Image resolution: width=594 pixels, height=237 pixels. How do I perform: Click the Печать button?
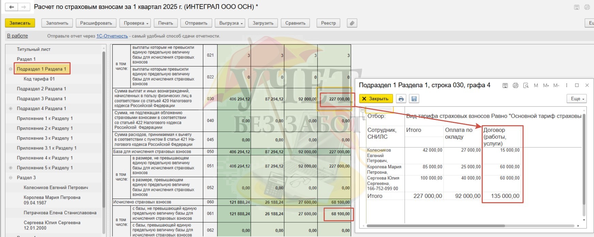166,23
